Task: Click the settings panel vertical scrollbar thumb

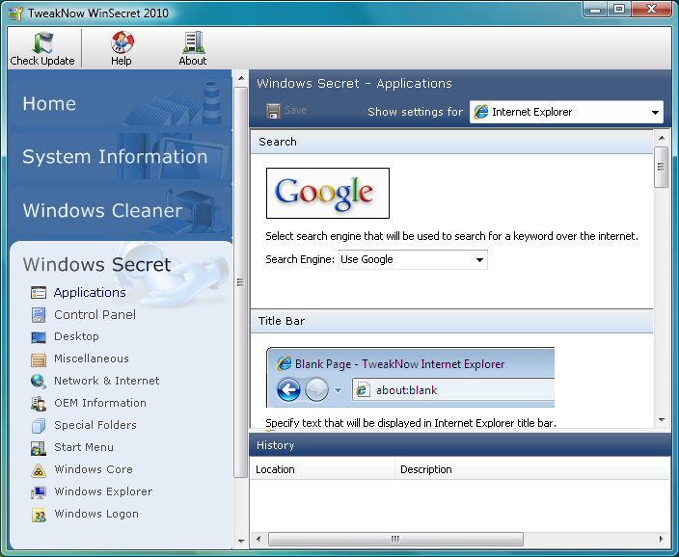Action: 661,167
